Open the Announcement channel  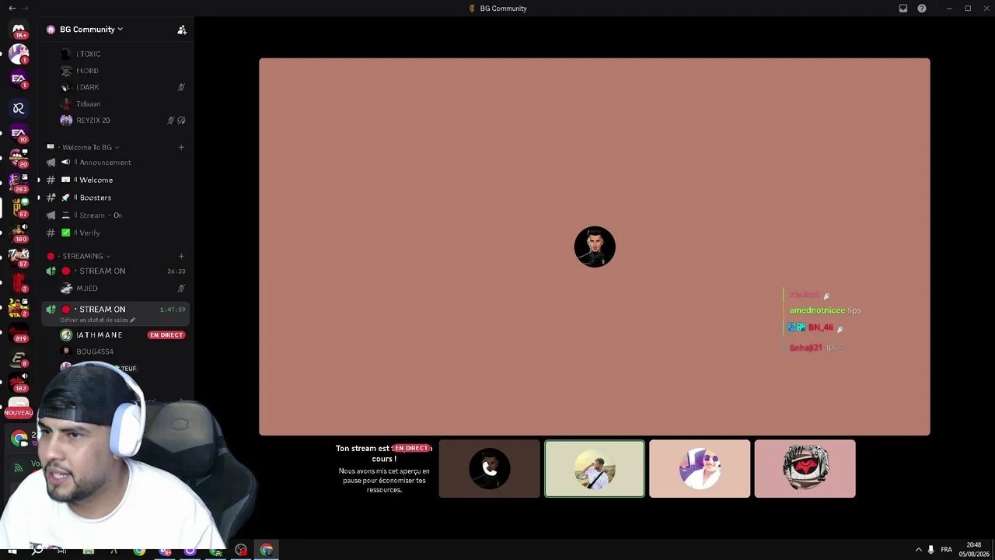115,163
